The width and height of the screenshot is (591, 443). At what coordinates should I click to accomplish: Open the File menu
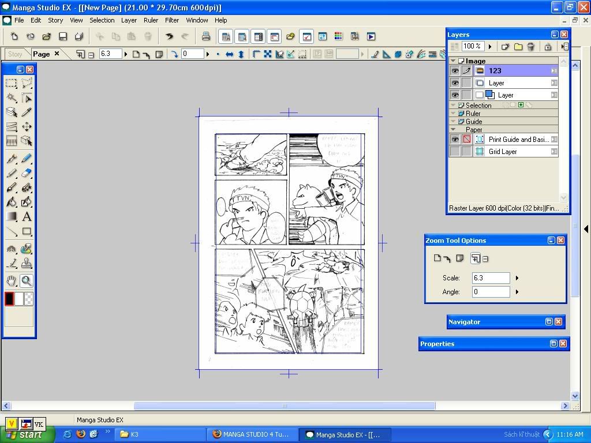[19, 20]
